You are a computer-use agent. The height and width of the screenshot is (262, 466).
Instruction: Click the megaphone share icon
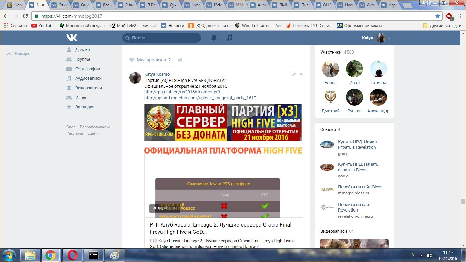tap(180, 60)
